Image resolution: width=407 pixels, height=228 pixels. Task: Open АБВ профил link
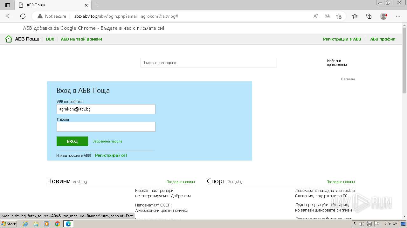coord(383,39)
